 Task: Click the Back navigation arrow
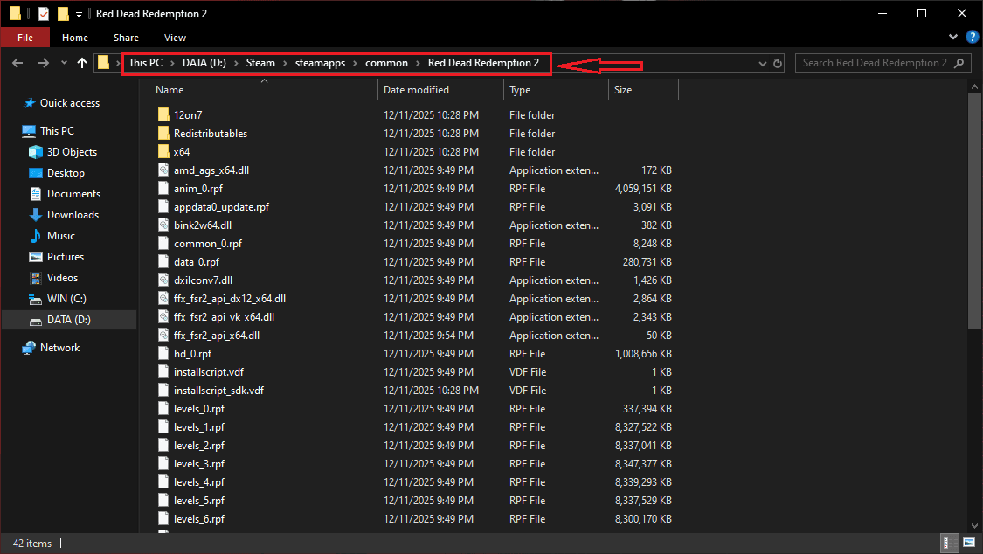(x=17, y=63)
